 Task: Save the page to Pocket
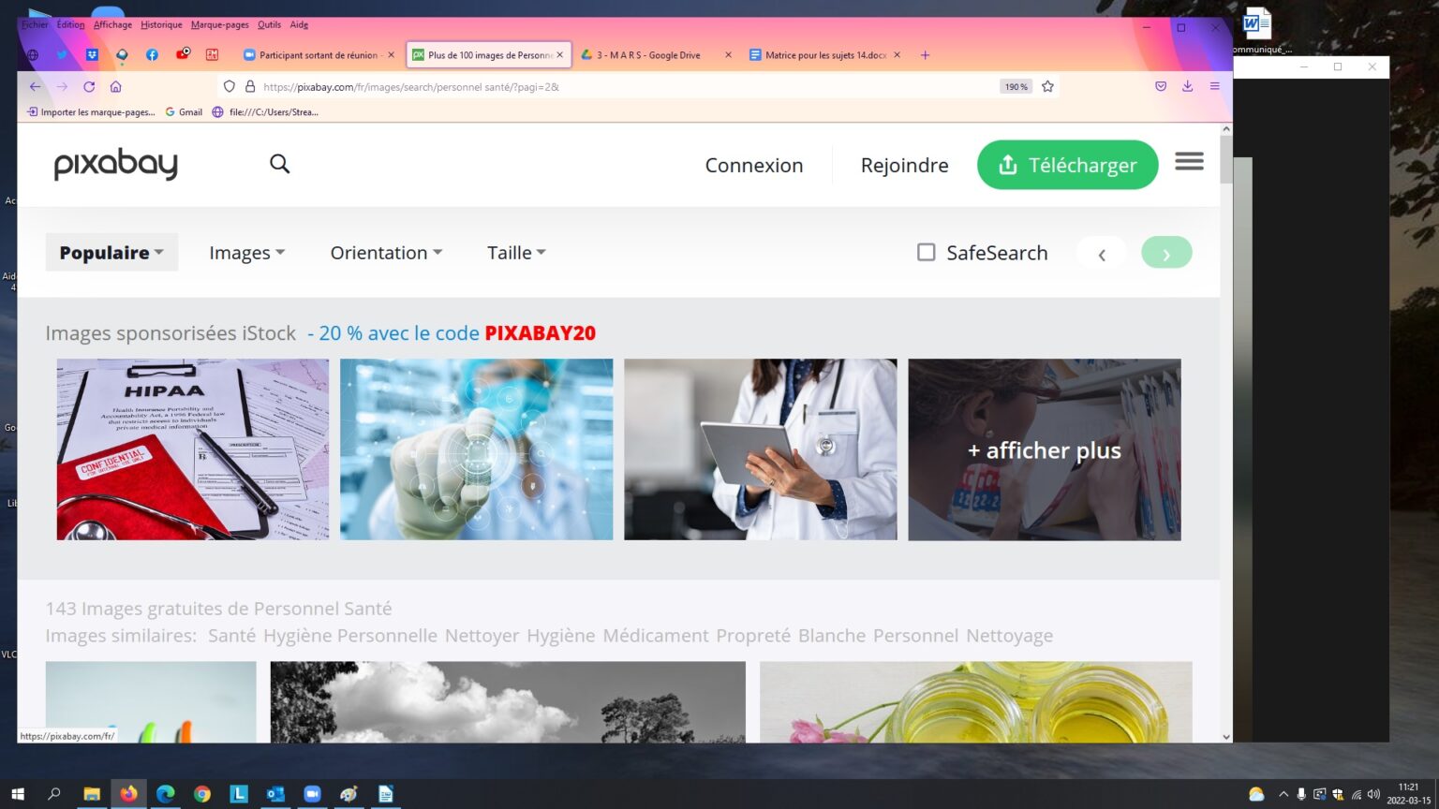(x=1161, y=86)
